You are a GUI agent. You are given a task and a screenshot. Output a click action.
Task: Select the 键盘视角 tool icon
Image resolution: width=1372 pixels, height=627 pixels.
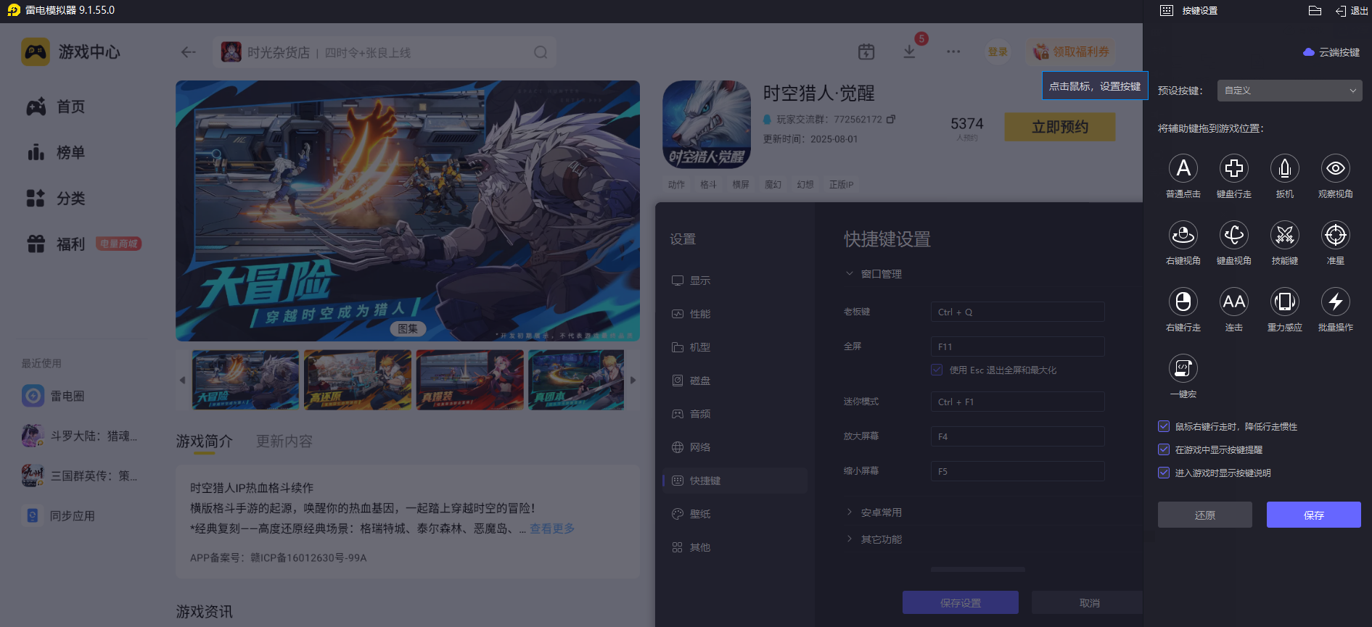(x=1234, y=235)
